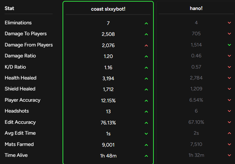Click the Damage To Players label
Image resolution: width=235 pixels, height=164 pixels.
coord(26,34)
